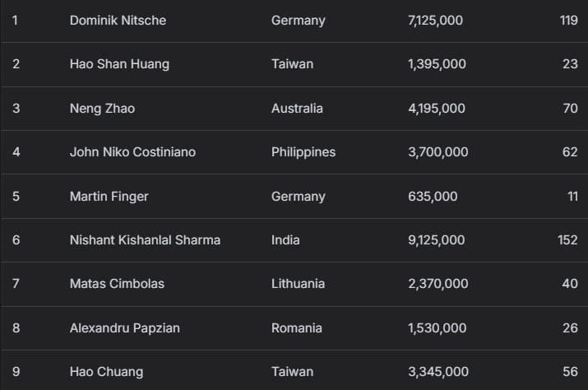Image resolution: width=588 pixels, height=390 pixels.
Task: Click the Hao Chuang name
Action: (x=106, y=372)
